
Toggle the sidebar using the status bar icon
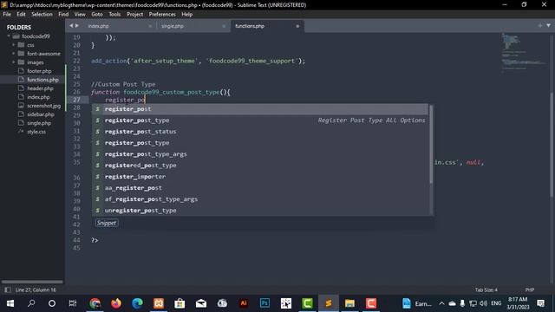pos(8,289)
